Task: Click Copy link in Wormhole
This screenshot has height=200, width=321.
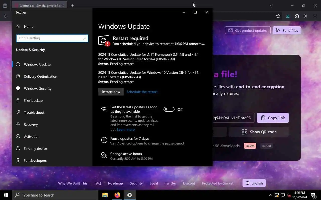Action: pyautogui.click(x=273, y=118)
